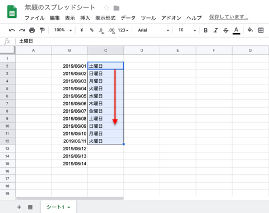
Task: Click cell with 2019/06/01
Action: tap(69, 66)
